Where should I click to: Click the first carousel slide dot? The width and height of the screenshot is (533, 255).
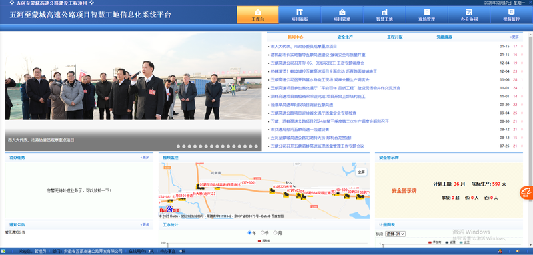[x=178, y=146]
